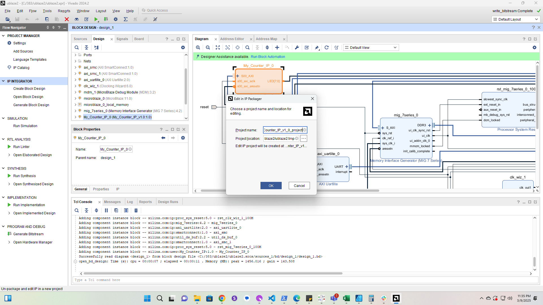This screenshot has height=305, width=543.
Task: Click the Validate Design checkbox icon in diagram toolbar
Action: coord(307,47)
